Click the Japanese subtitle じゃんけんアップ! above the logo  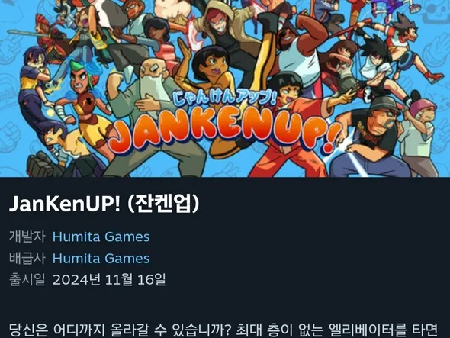pos(223,98)
